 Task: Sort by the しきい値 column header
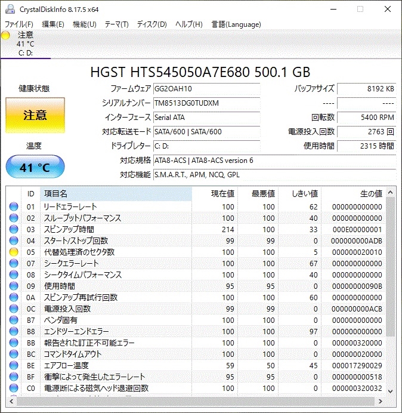(x=300, y=194)
